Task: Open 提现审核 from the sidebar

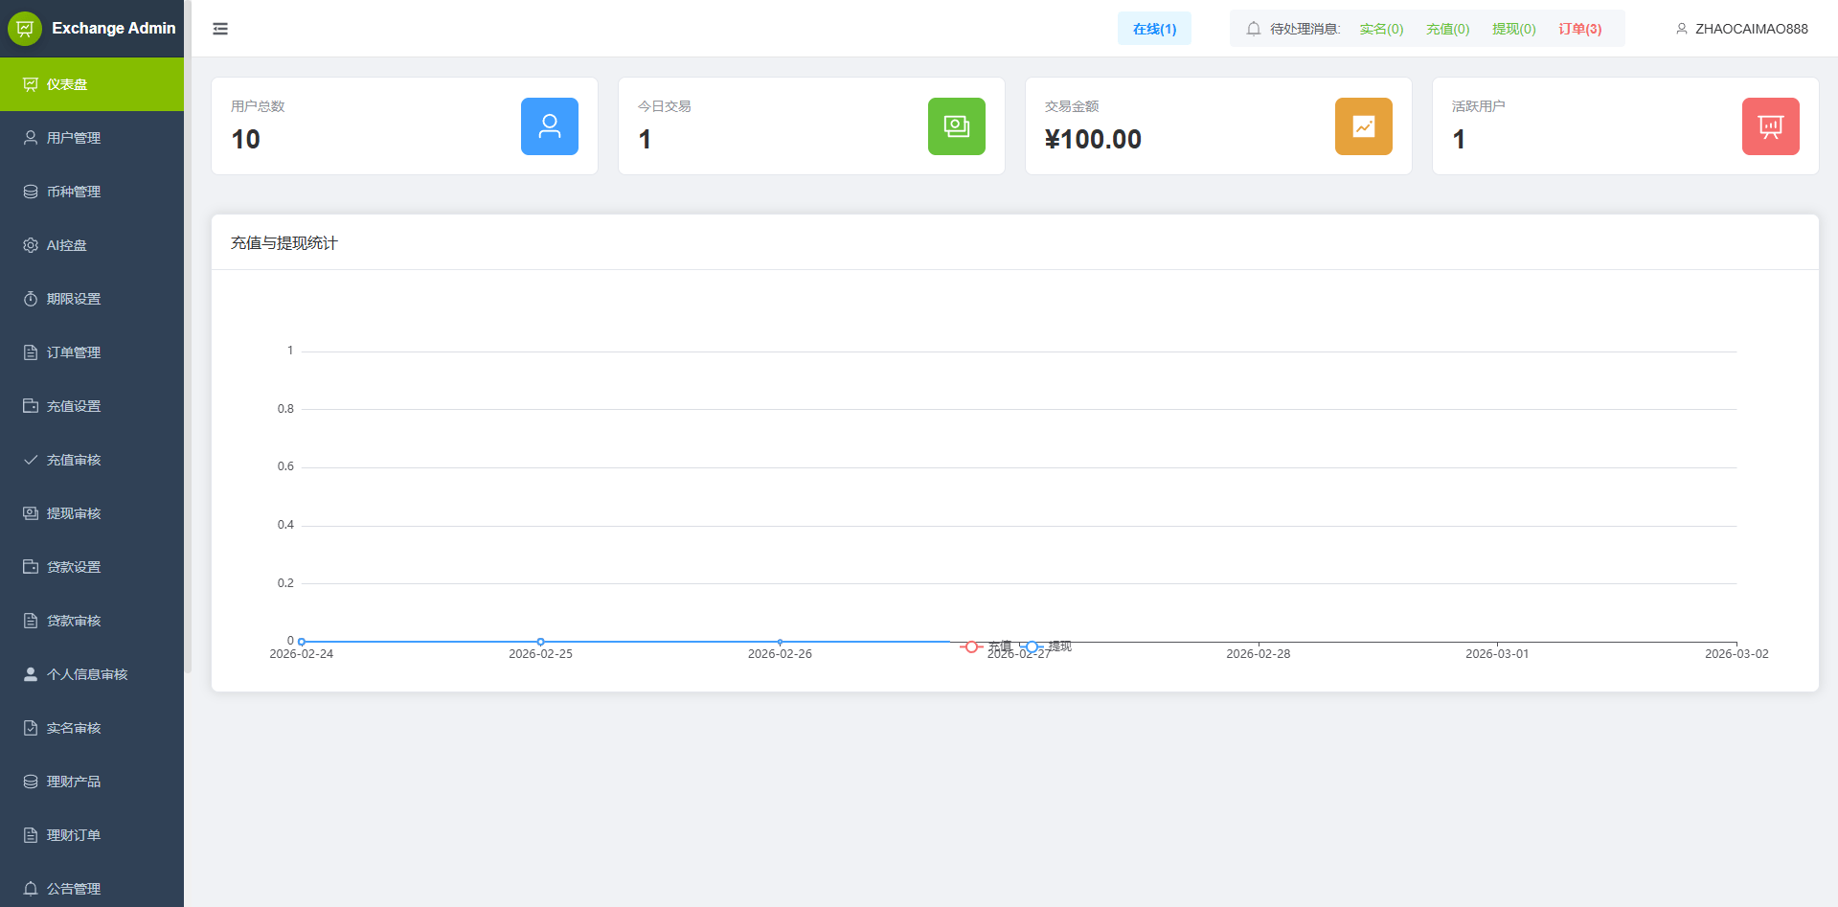Action: point(74,513)
